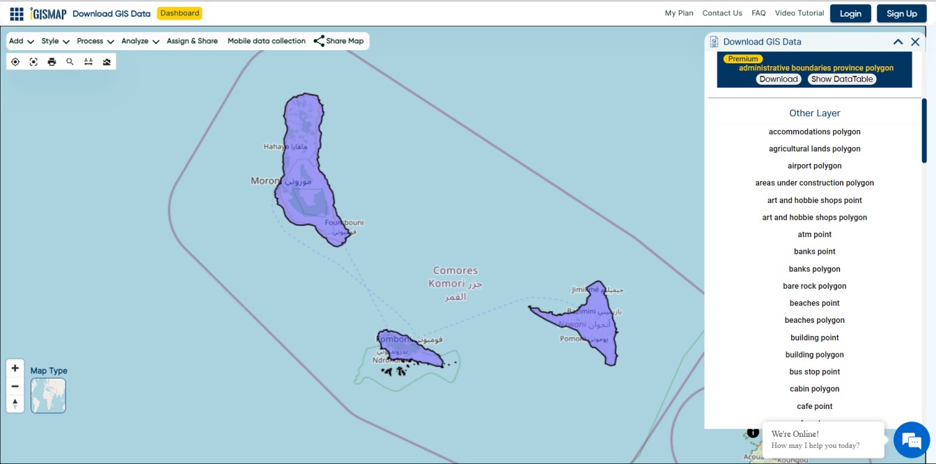The image size is (936, 464).
Task: Select the zoom to extent focus icon
Action: (x=33, y=62)
